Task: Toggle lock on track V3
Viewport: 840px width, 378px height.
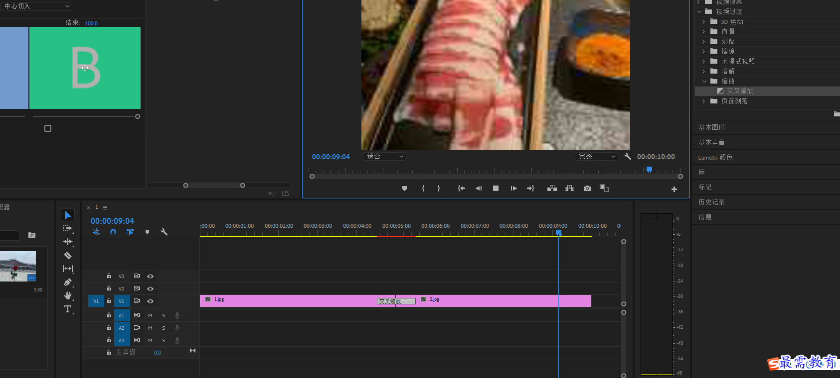Action: coord(109,276)
